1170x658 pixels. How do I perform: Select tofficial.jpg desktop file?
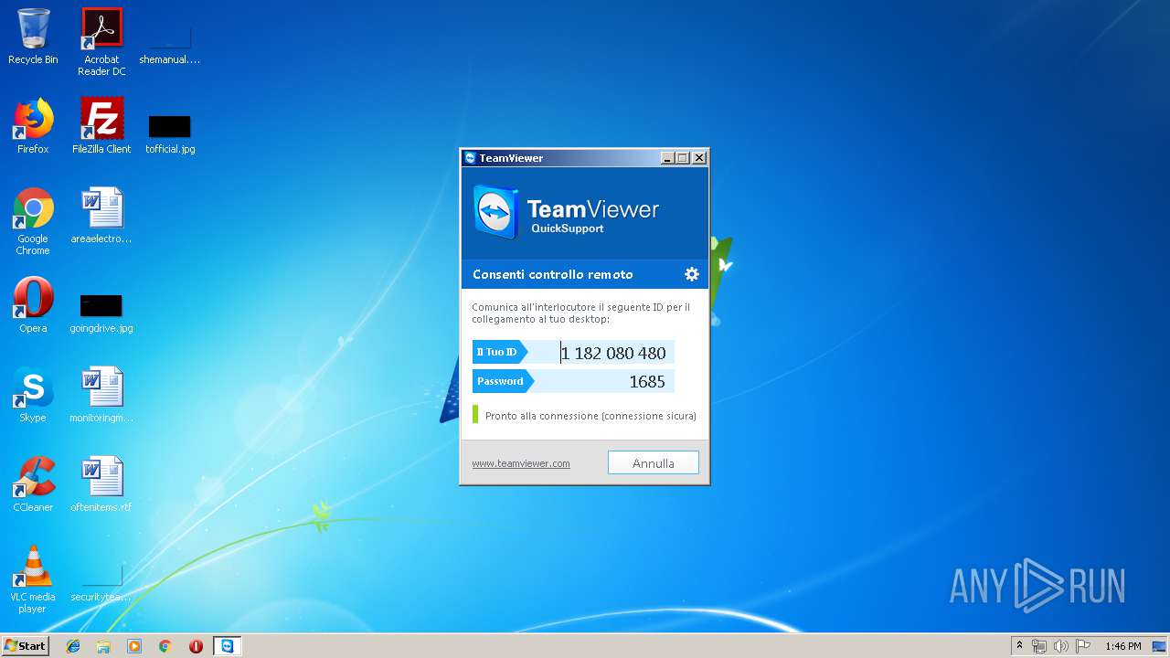(170, 133)
